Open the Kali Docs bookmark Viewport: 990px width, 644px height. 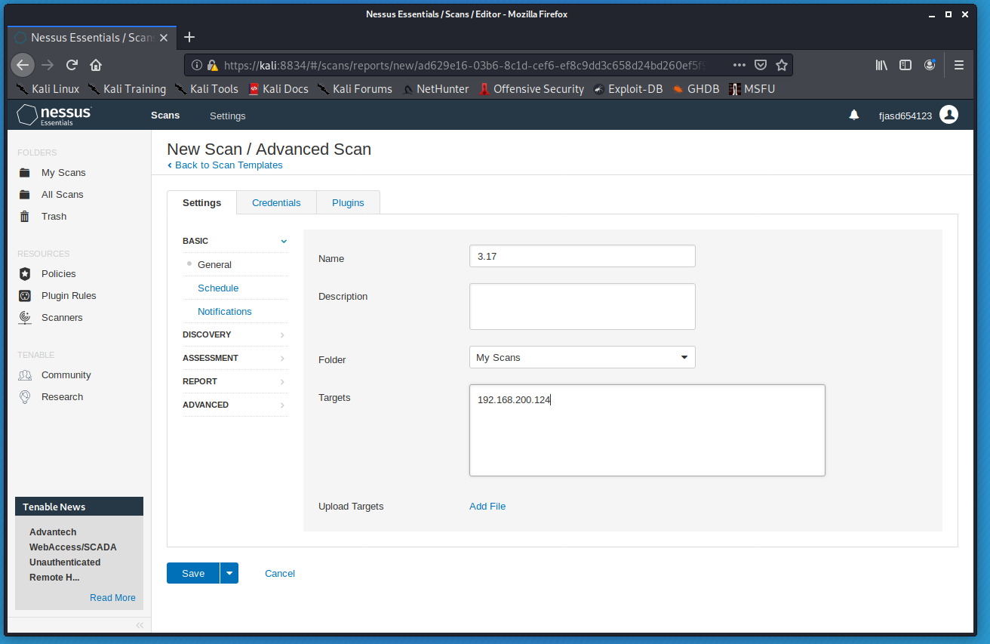point(278,89)
